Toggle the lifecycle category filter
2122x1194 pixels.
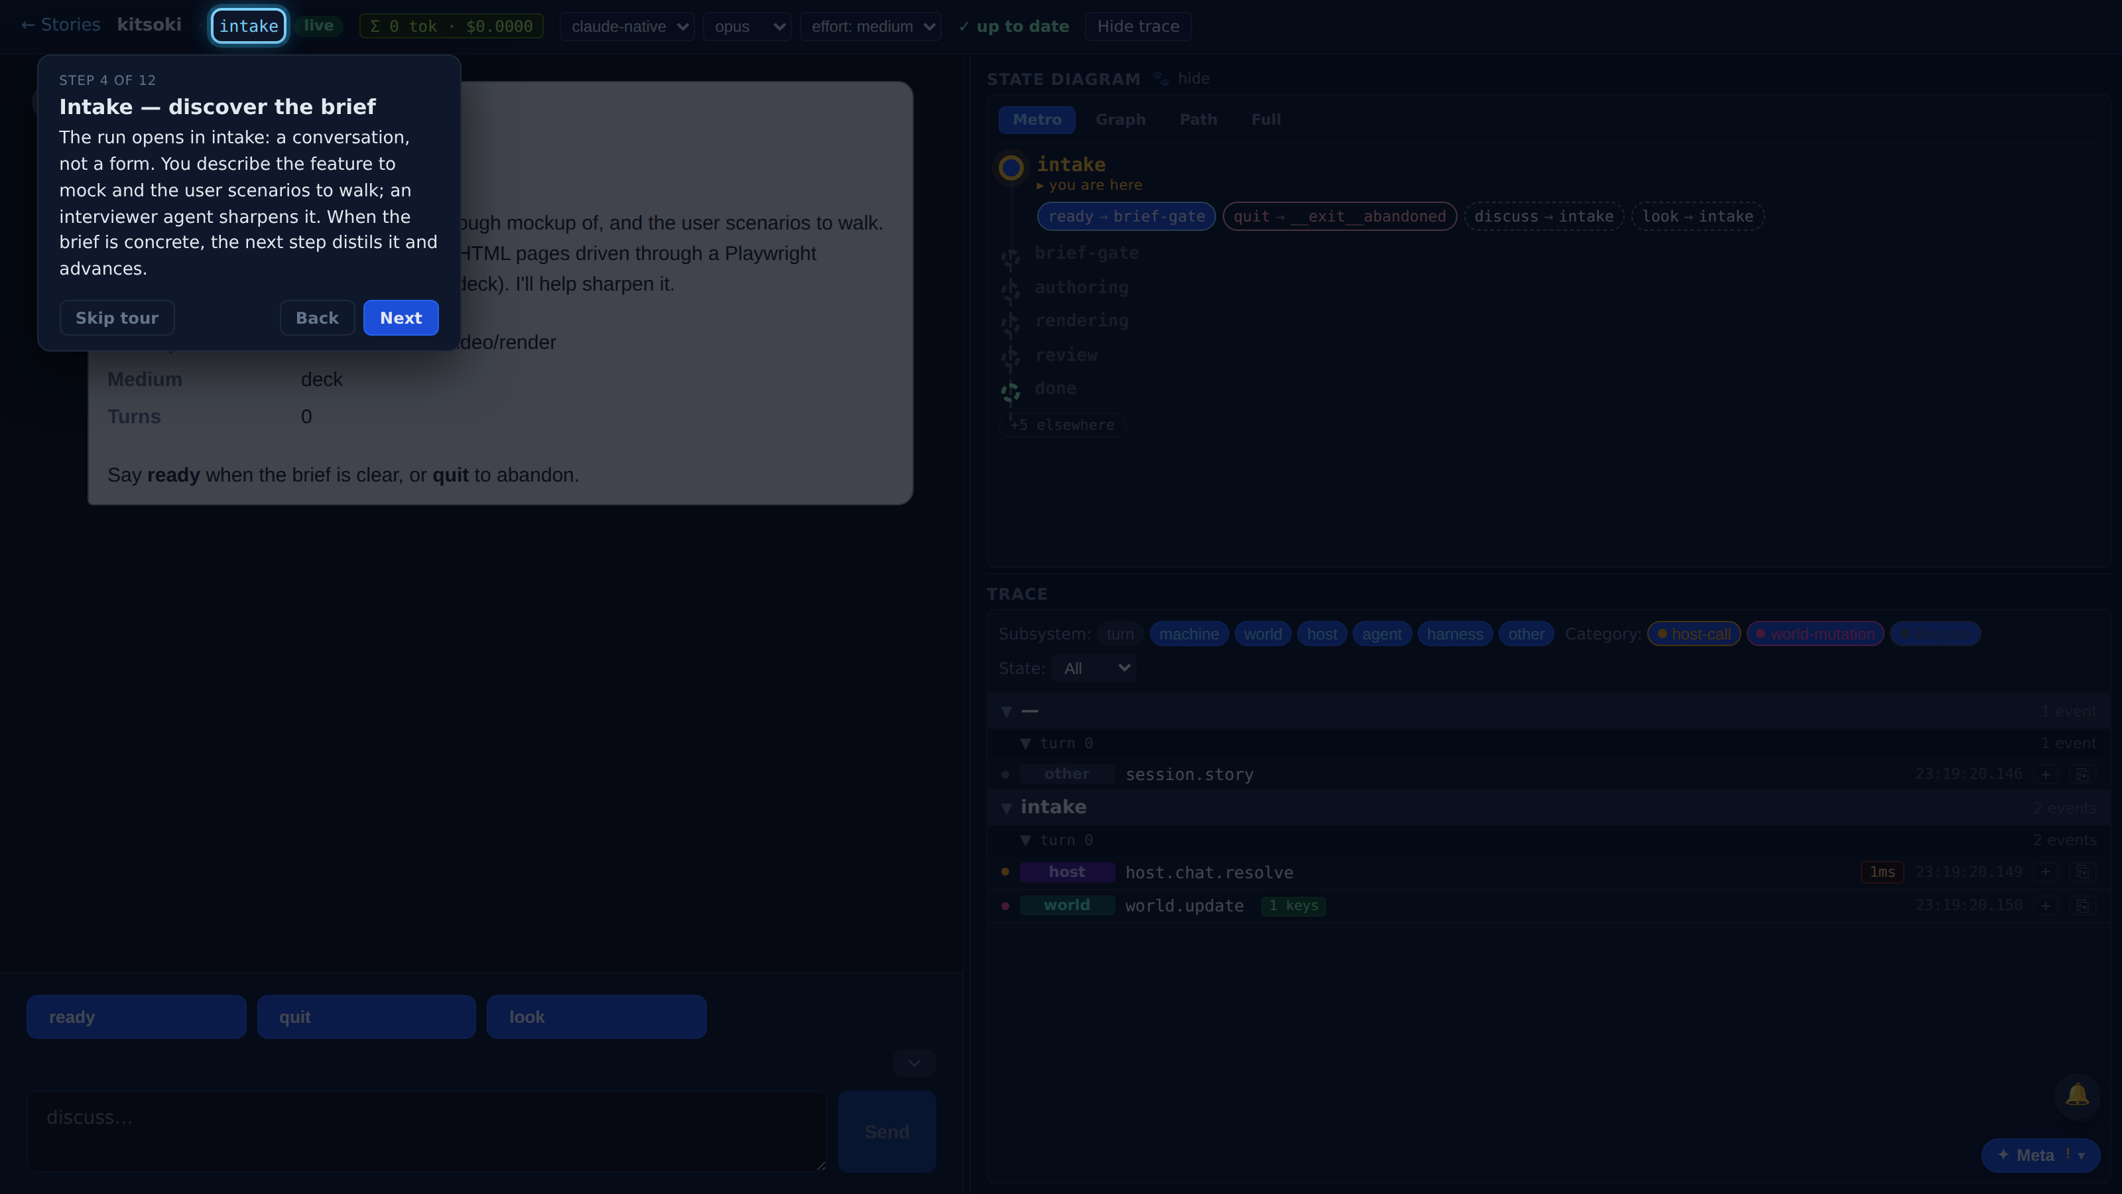(x=1935, y=633)
